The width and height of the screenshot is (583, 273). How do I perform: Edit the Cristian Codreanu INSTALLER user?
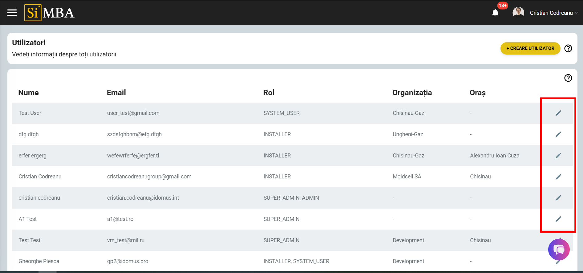[x=558, y=177]
